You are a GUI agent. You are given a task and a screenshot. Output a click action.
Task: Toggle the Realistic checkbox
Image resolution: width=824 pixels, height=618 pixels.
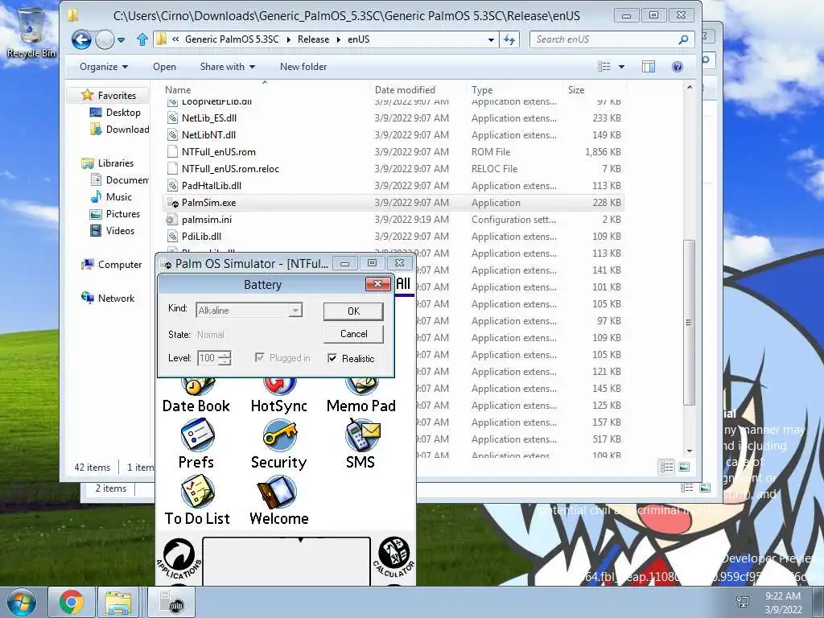pyautogui.click(x=332, y=358)
